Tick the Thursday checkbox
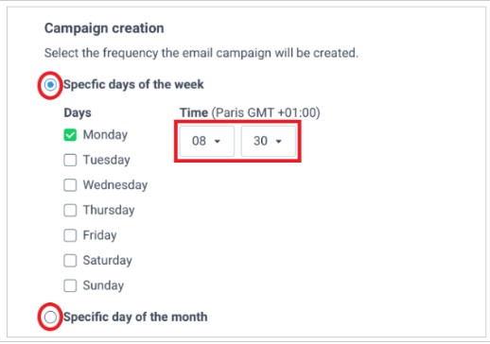The width and height of the screenshot is (490, 344). (x=70, y=210)
